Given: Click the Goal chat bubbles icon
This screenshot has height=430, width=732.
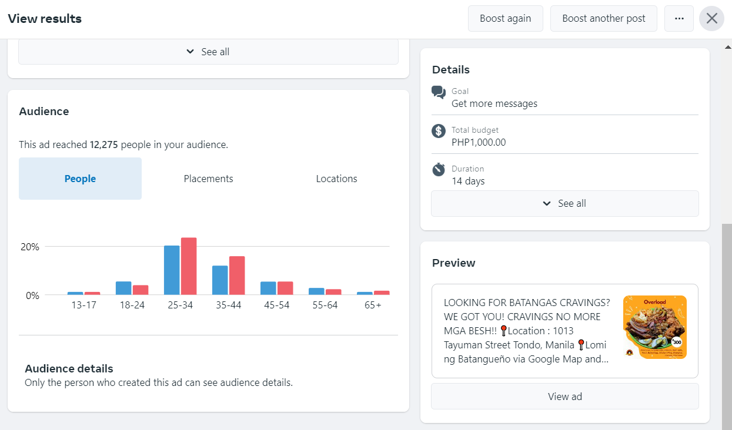Looking at the screenshot, I should (x=439, y=92).
